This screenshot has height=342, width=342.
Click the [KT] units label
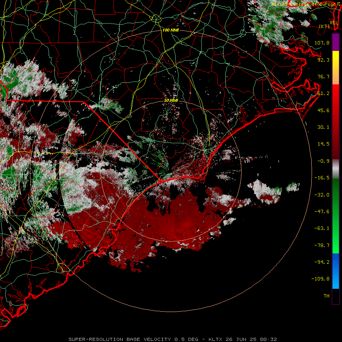click(x=325, y=26)
